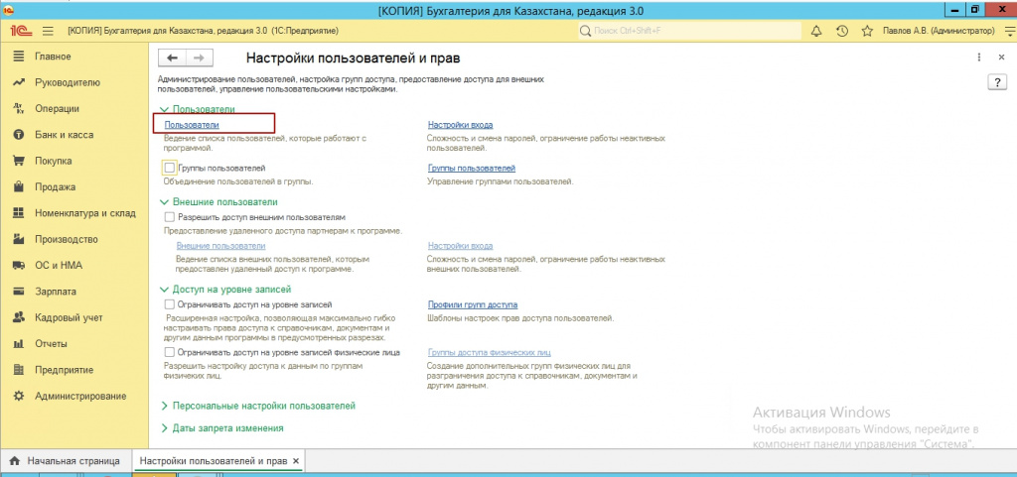The image size is (1017, 477).
Task: Enable Ограничивать доступ на уровне записей
Action: pyautogui.click(x=170, y=303)
